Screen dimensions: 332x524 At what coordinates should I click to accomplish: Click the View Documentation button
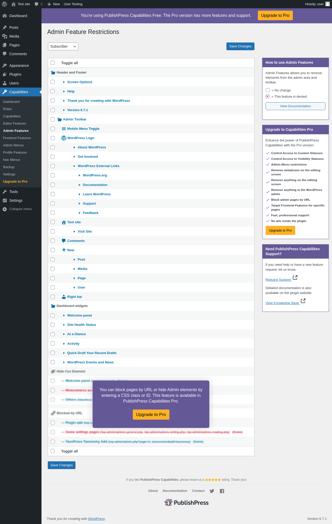point(295,106)
